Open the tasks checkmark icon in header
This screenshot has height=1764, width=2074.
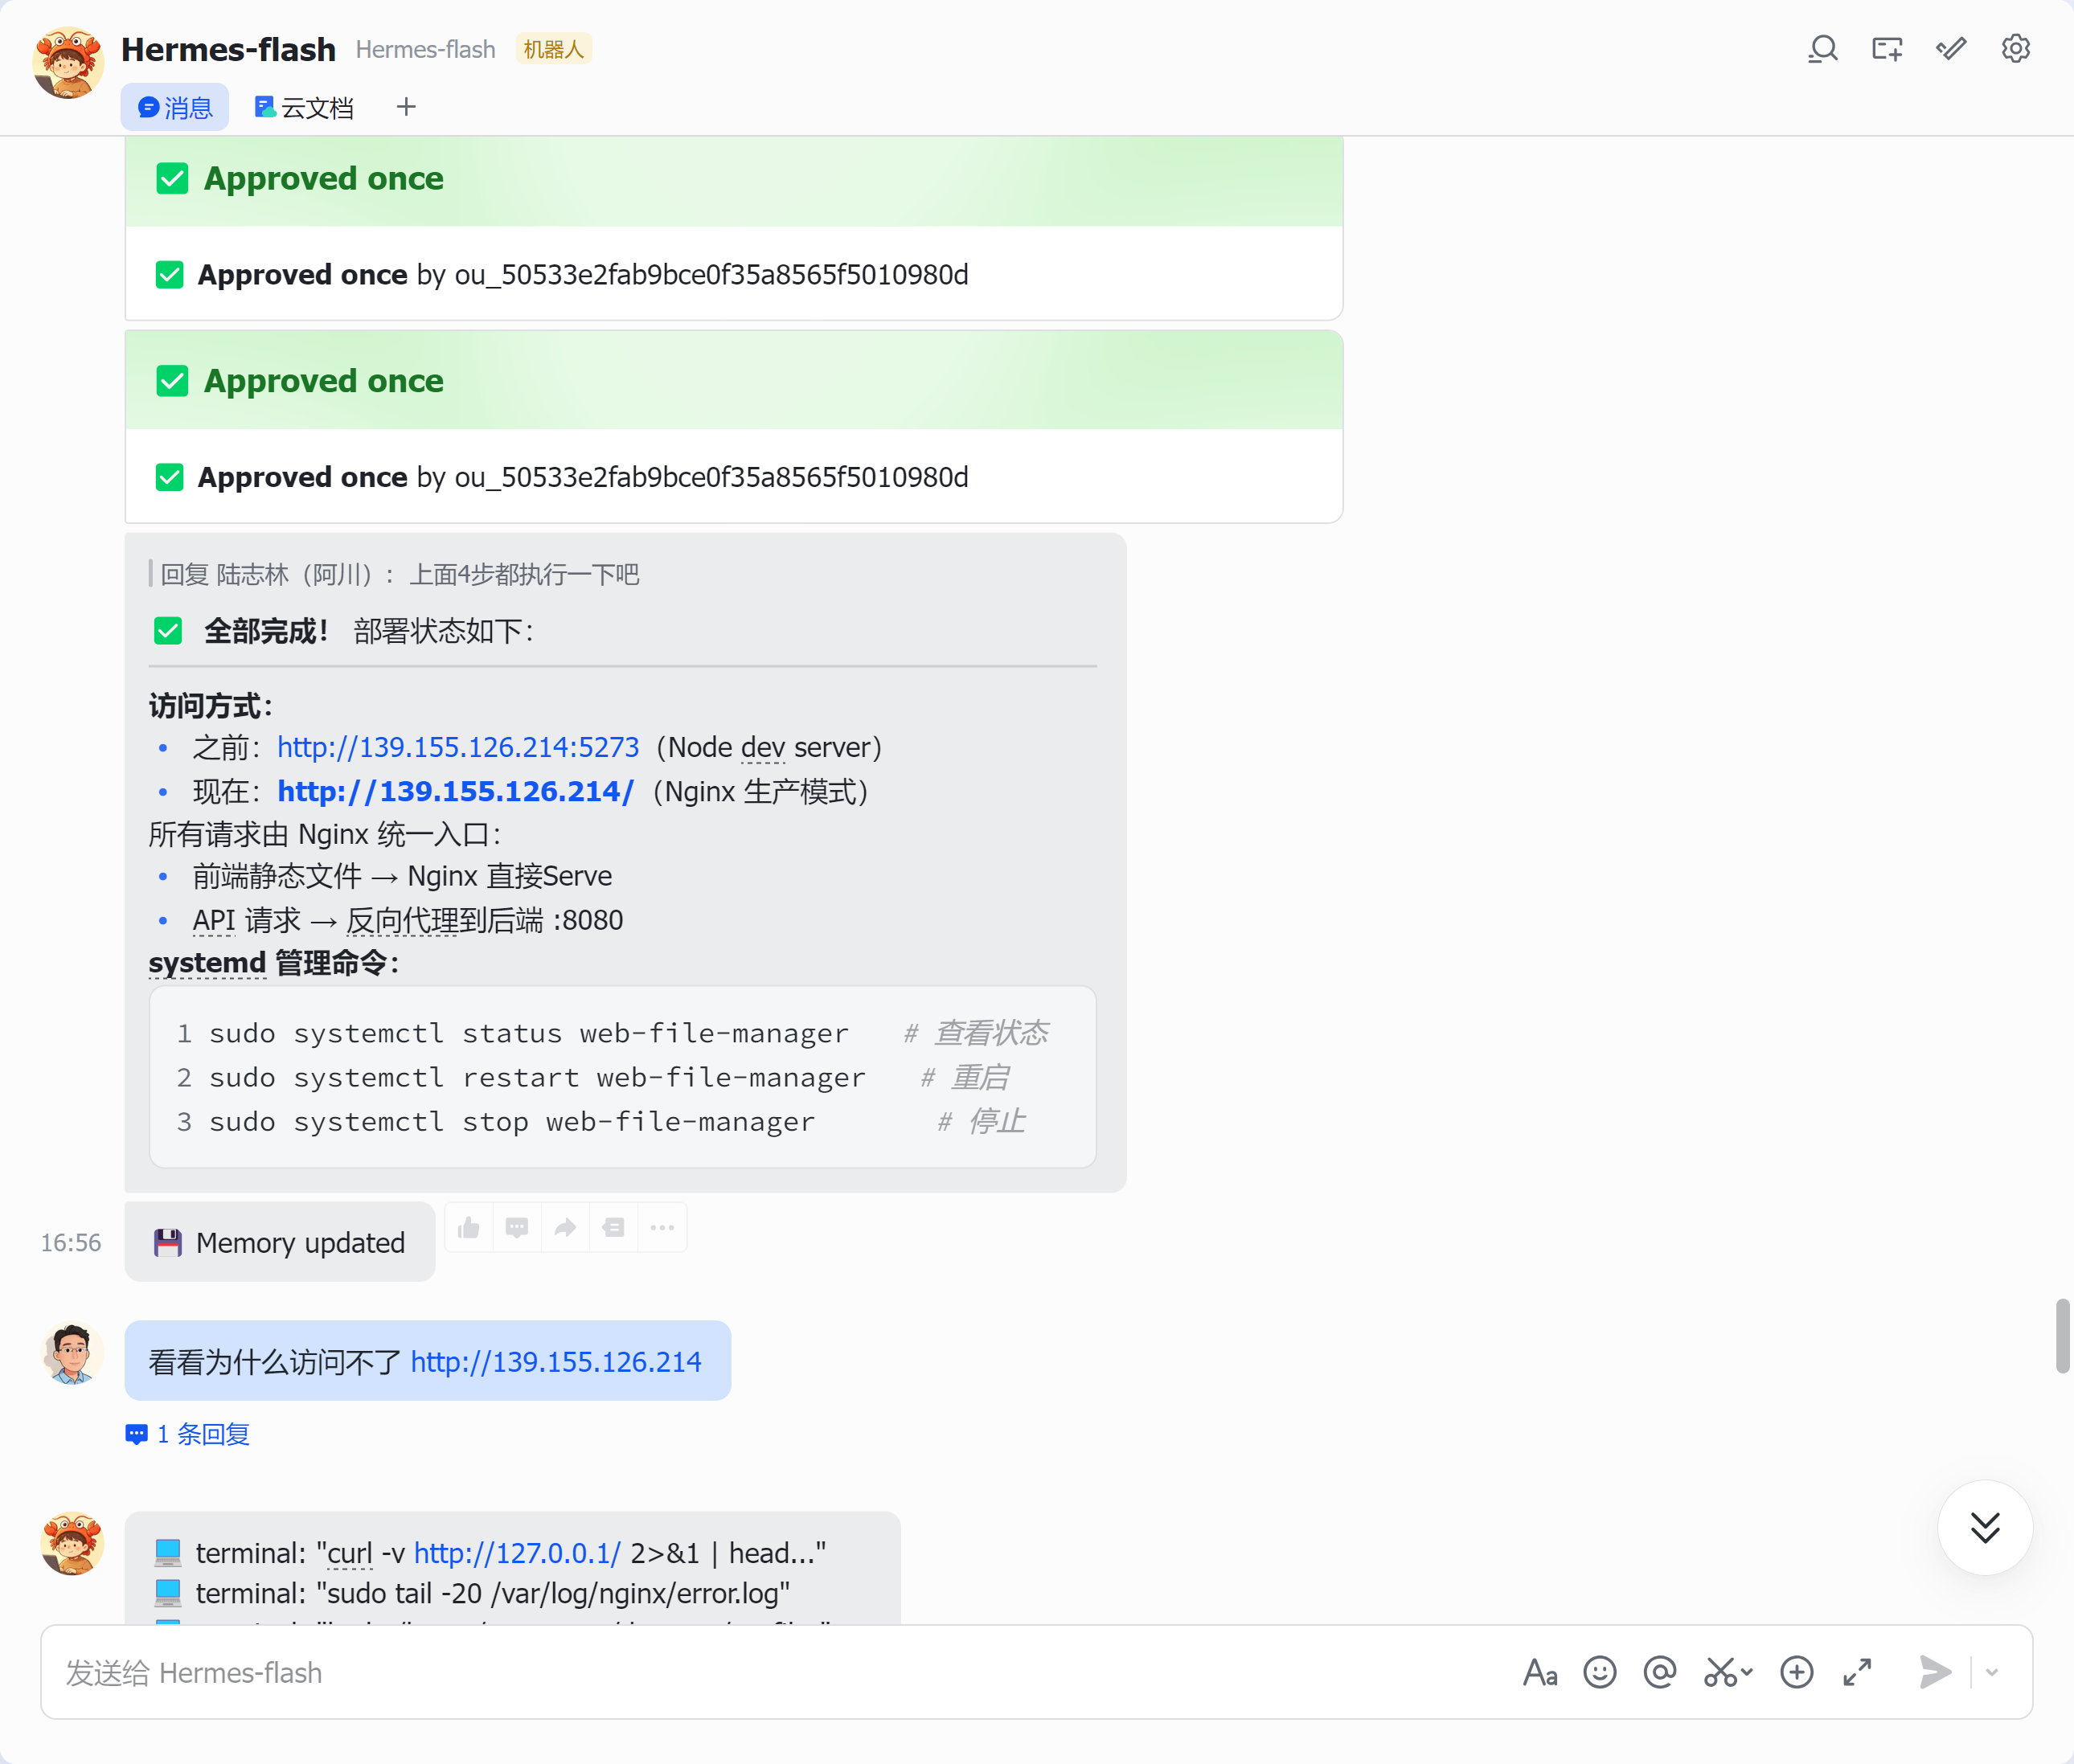(1951, 49)
